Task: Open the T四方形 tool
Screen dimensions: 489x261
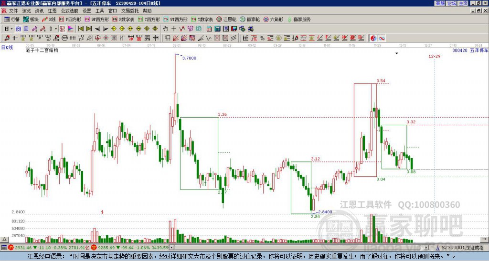Action: [149, 19]
